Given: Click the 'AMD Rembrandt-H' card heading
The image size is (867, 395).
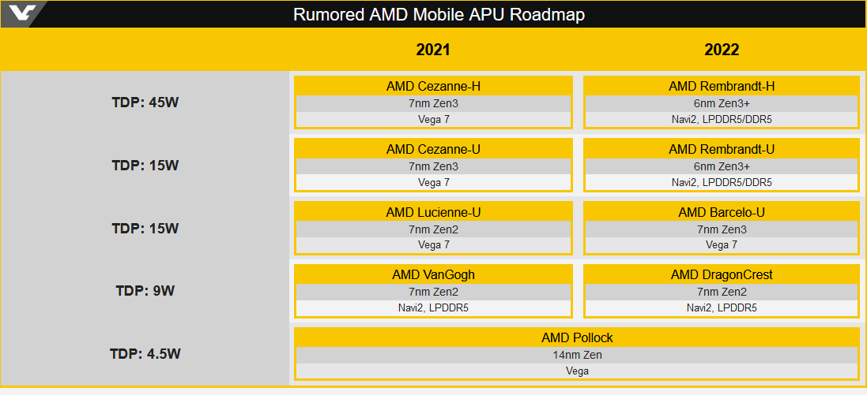Looking at the screenshot, I should tap(722, 86).
